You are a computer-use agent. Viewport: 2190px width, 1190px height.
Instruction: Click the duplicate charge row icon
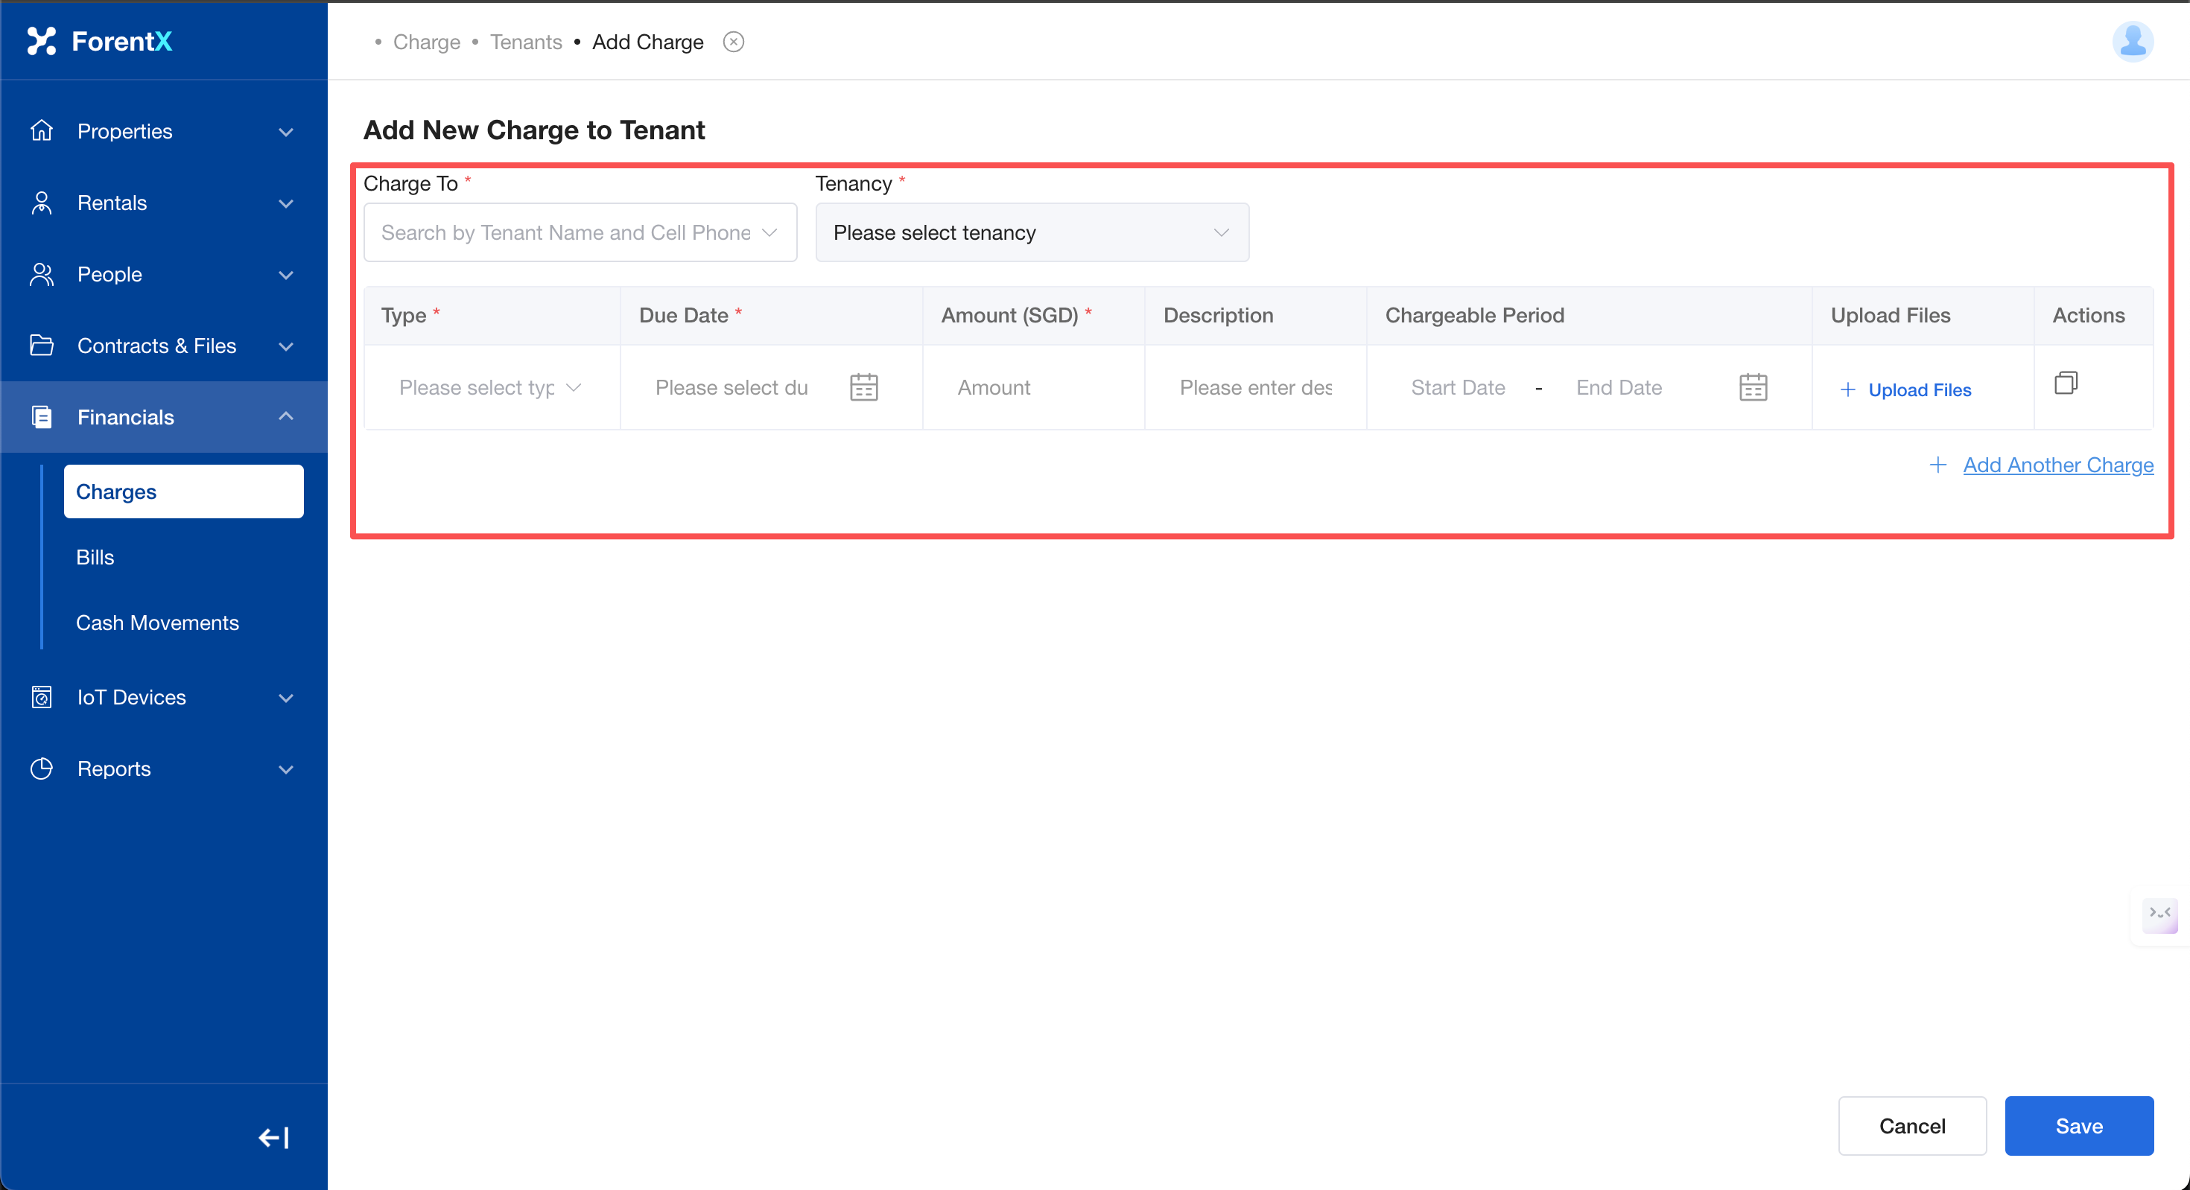click(x=2066, y=384)
